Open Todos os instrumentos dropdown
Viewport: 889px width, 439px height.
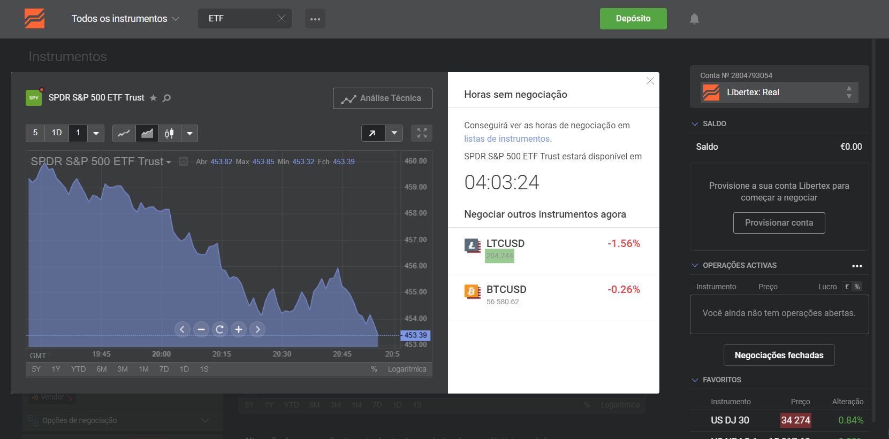click(x=125, y=19)
